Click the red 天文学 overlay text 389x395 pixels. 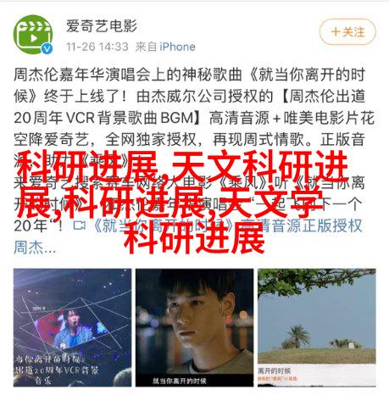[270, 202]
